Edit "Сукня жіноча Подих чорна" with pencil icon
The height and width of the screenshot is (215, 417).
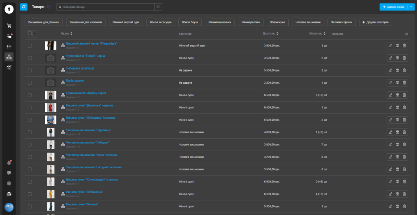tap(390, 58)
